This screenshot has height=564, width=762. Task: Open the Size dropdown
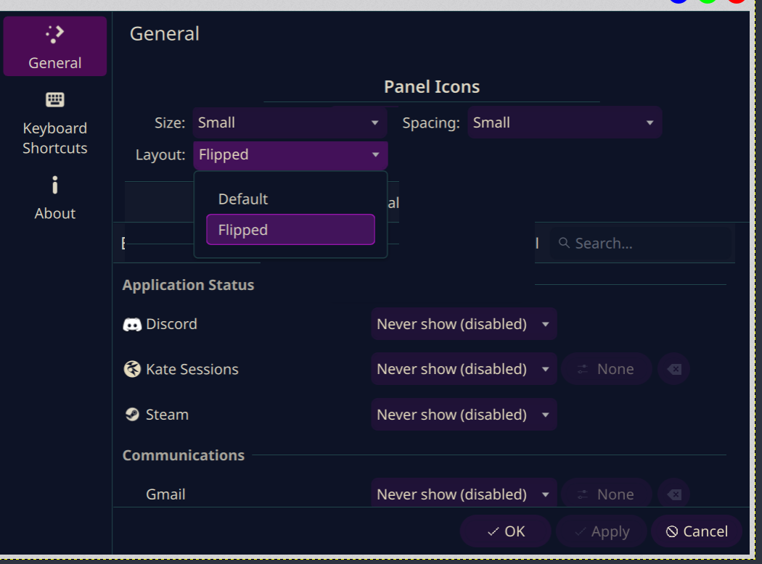(290, 123)
